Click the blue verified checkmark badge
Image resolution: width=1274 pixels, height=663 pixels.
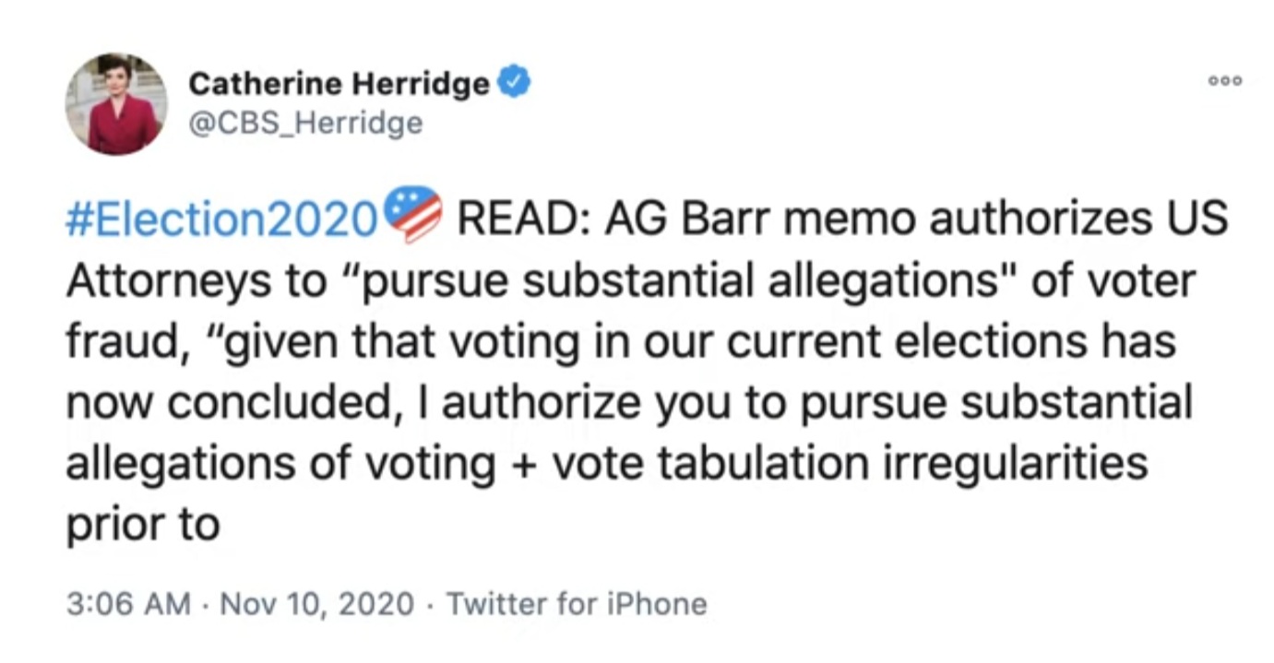[x=514, y=84]
